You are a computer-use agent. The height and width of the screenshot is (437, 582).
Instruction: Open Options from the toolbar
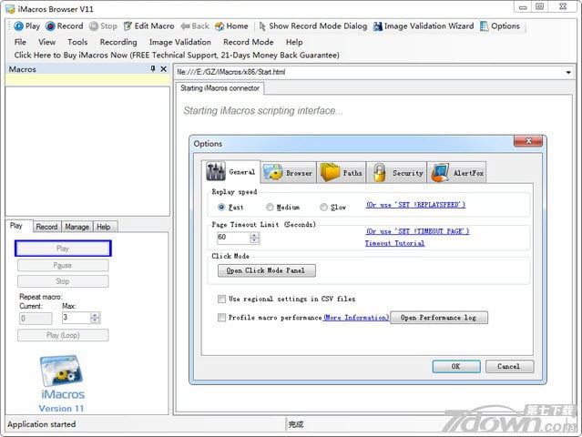[x=500, y=26]
